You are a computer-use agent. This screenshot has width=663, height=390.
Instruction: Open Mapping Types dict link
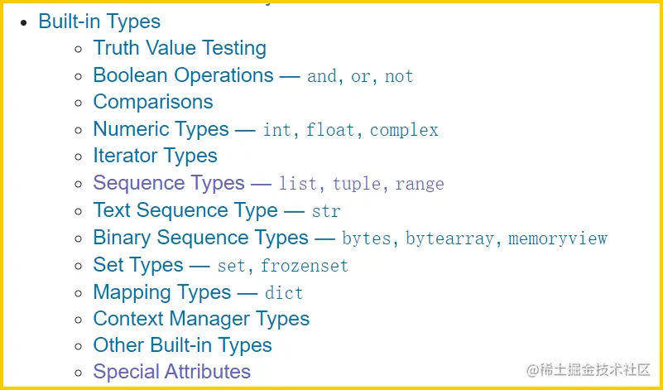click(198, 292)
